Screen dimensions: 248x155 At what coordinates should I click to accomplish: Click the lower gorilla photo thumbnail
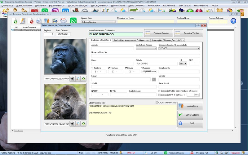pos(65,101)
